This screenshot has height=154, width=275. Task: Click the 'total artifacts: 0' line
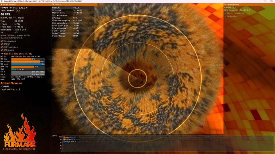10,89
